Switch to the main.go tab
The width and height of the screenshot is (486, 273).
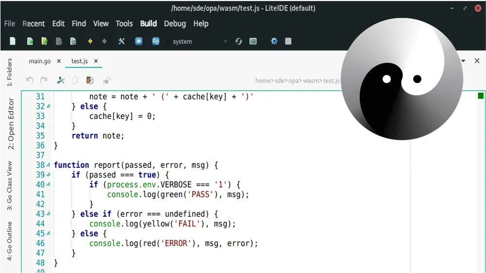(40, 61)
